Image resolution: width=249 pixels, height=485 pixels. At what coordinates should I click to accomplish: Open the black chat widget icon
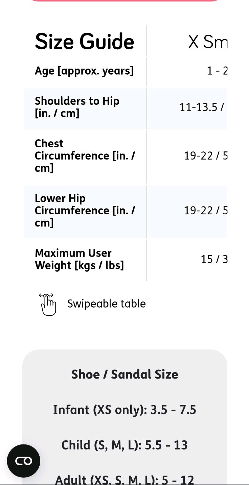24,461
